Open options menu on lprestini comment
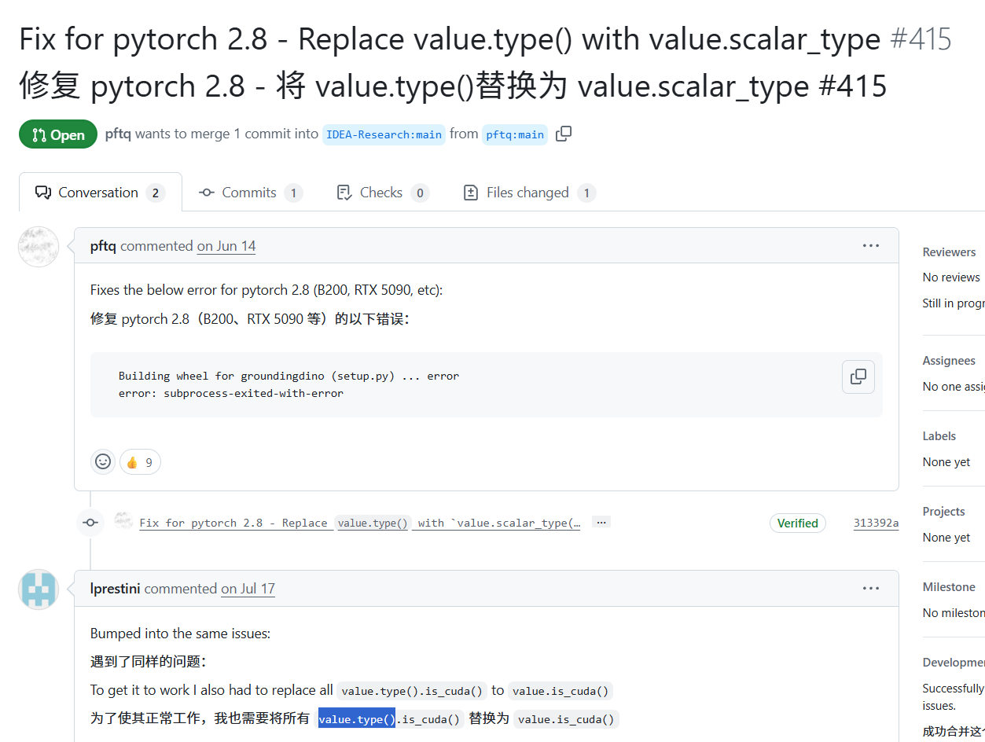This screenshot has height=742, width=985. (870, 589)
